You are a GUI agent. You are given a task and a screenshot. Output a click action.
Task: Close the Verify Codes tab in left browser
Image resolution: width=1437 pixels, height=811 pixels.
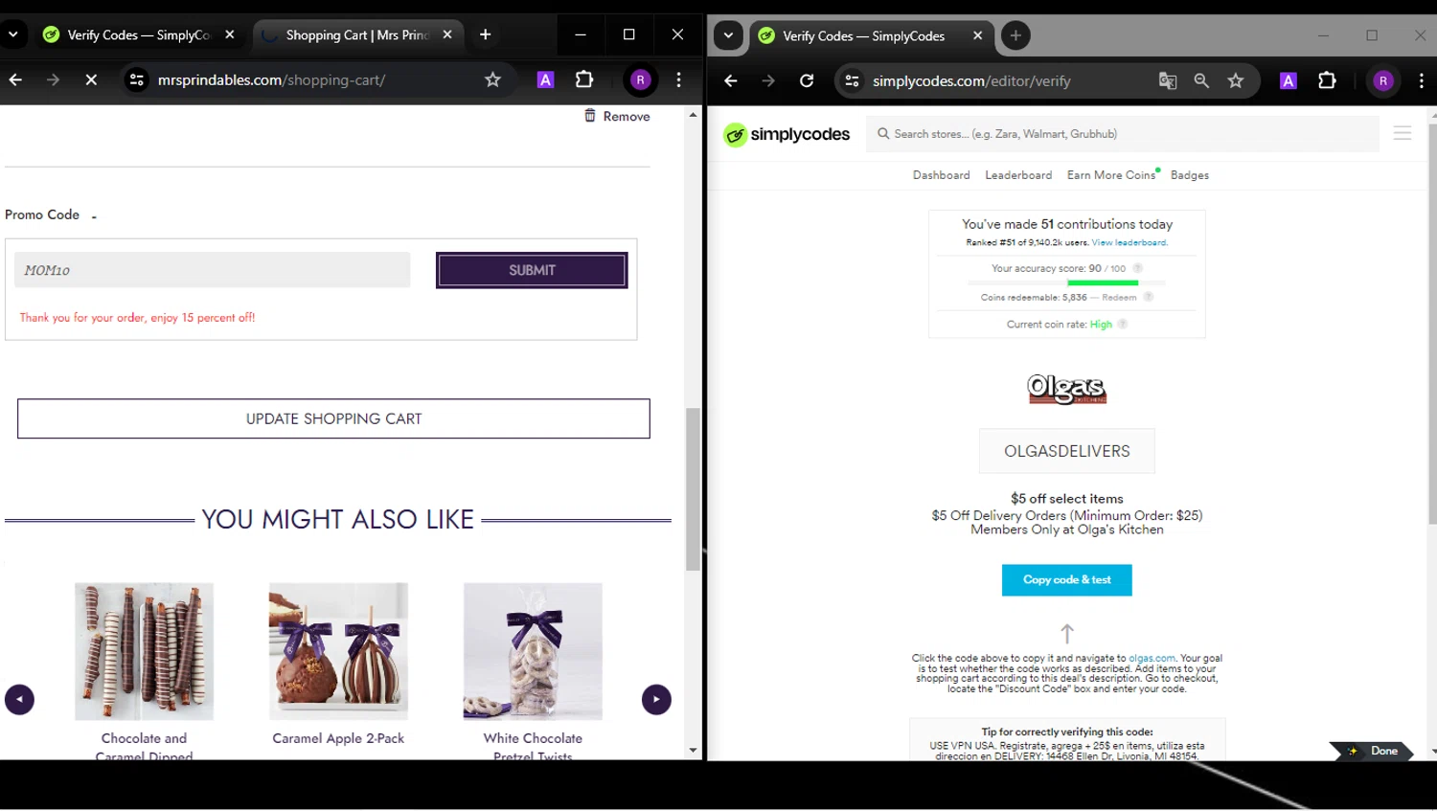tap(230, 35)
